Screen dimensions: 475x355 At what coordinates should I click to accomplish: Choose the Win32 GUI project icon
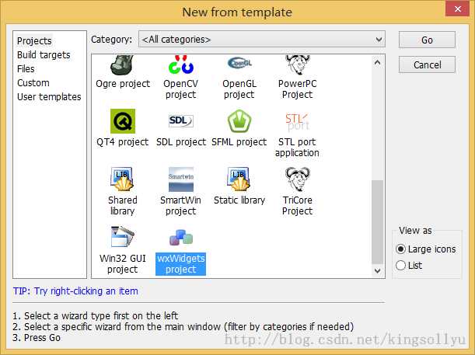(122, 236)
